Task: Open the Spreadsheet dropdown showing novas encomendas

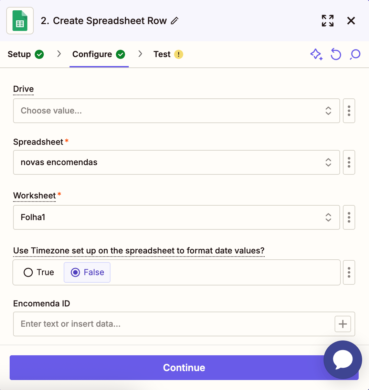Action: tap(176, 162)
